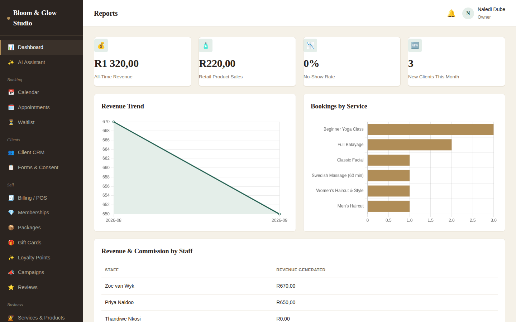The height and width of the screenshot is (322, 516).
Task: Click the R650,00 revenue cell
Action: (286, 302)
